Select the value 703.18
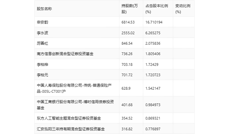229x134 pixels. [127, 64]
